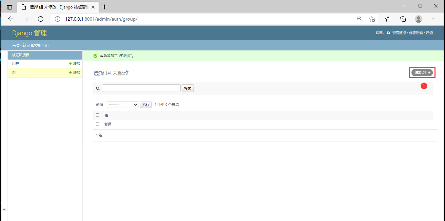Focus the group search input field
Viewport: 445px width, 221px height.
pyautogui.click(x=141, y=88)
